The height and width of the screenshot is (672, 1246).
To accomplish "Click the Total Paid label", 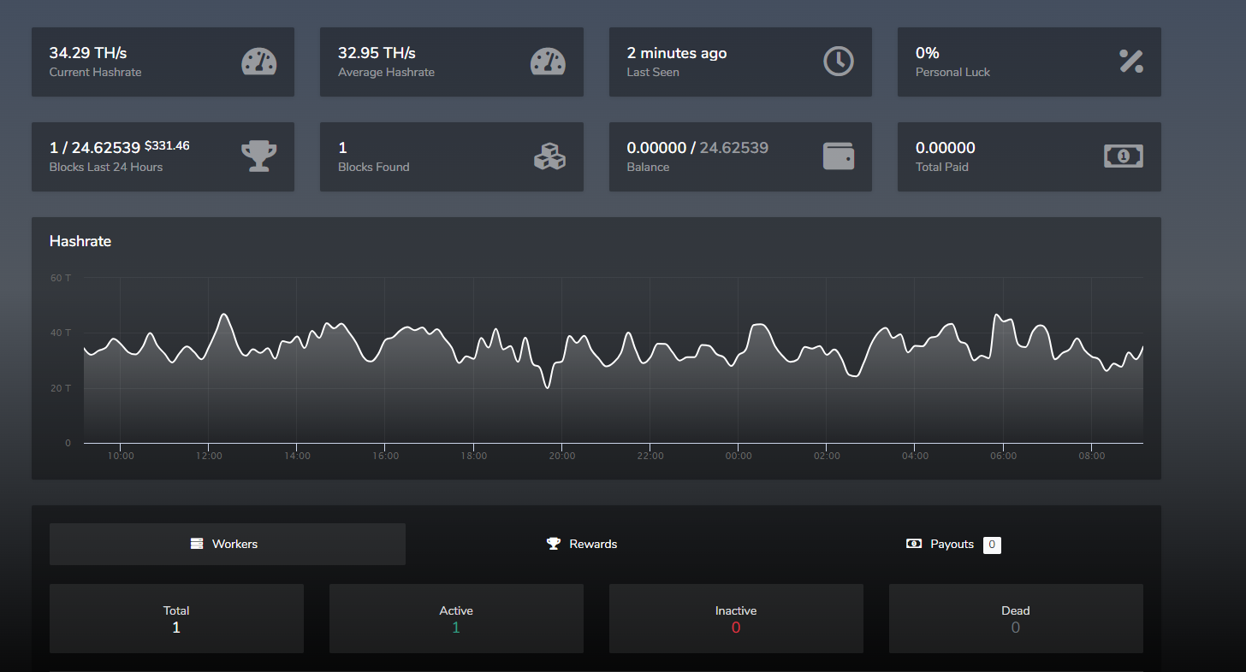I will pos(942,167).
